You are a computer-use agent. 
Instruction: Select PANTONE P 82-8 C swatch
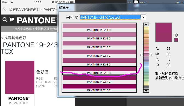[x=99, y=88]
